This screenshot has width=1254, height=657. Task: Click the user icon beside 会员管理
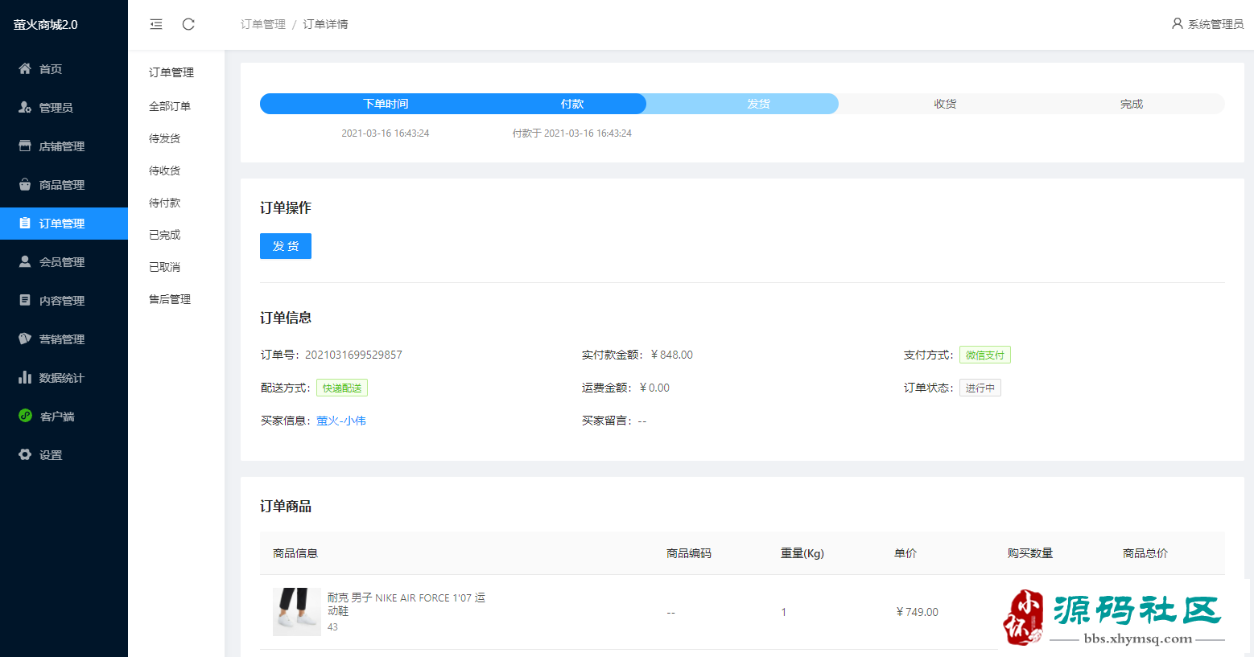(25, 262)
